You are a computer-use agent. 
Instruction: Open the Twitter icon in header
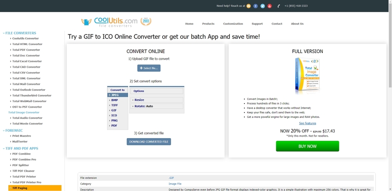coord(262,6)
